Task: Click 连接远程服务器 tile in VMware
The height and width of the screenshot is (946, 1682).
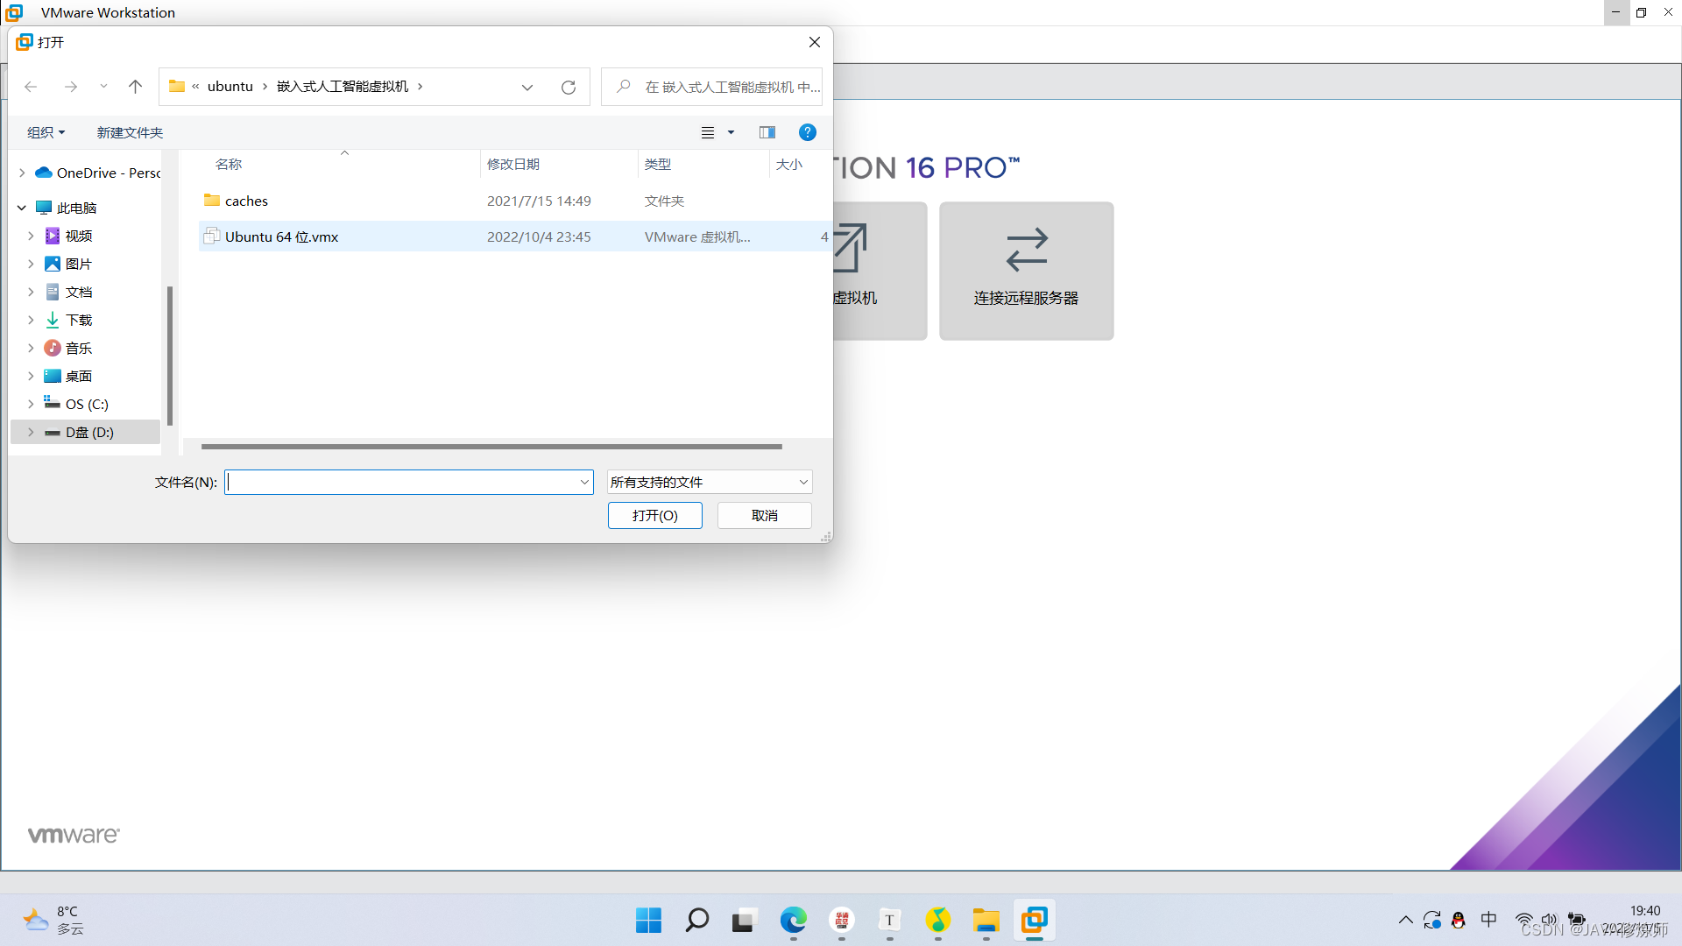Action: (x=1027, y=271)
